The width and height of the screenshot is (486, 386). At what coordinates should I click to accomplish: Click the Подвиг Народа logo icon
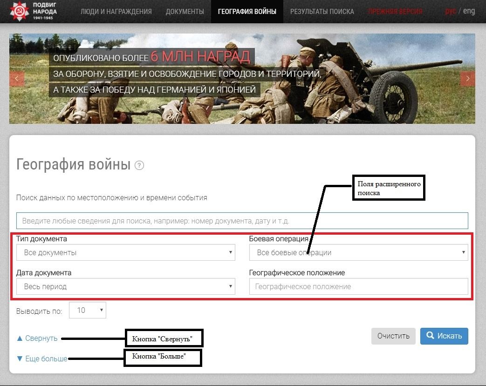pyautogui.click(x=19, y=11)
